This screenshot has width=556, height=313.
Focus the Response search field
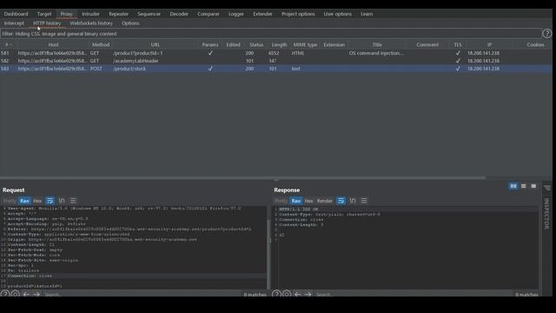tap(414, 294)
